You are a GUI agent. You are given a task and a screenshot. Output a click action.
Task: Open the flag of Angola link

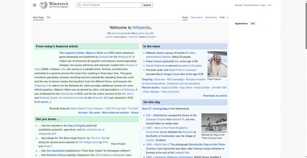pos(76,125)
